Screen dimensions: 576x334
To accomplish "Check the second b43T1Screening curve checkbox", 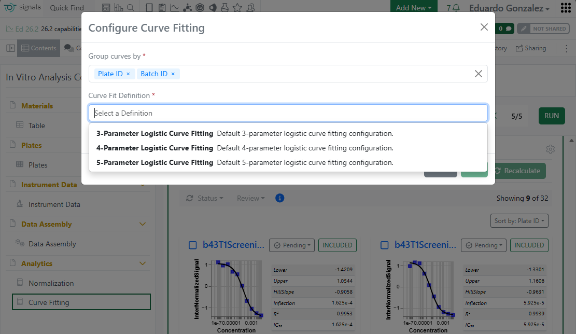I will 385,245.
